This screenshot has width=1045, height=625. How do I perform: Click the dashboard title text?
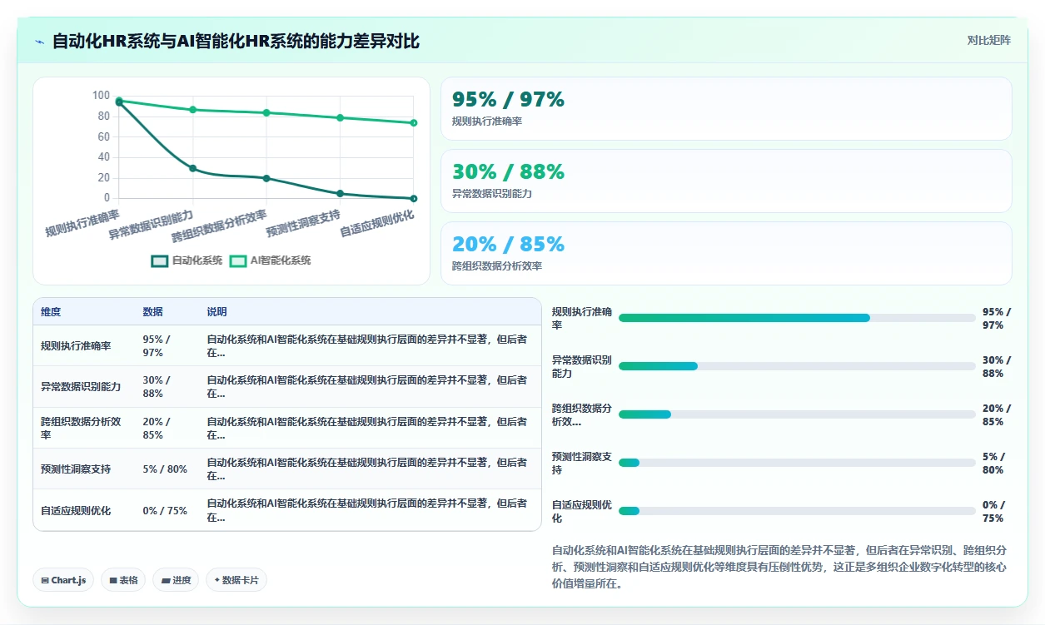236,41
